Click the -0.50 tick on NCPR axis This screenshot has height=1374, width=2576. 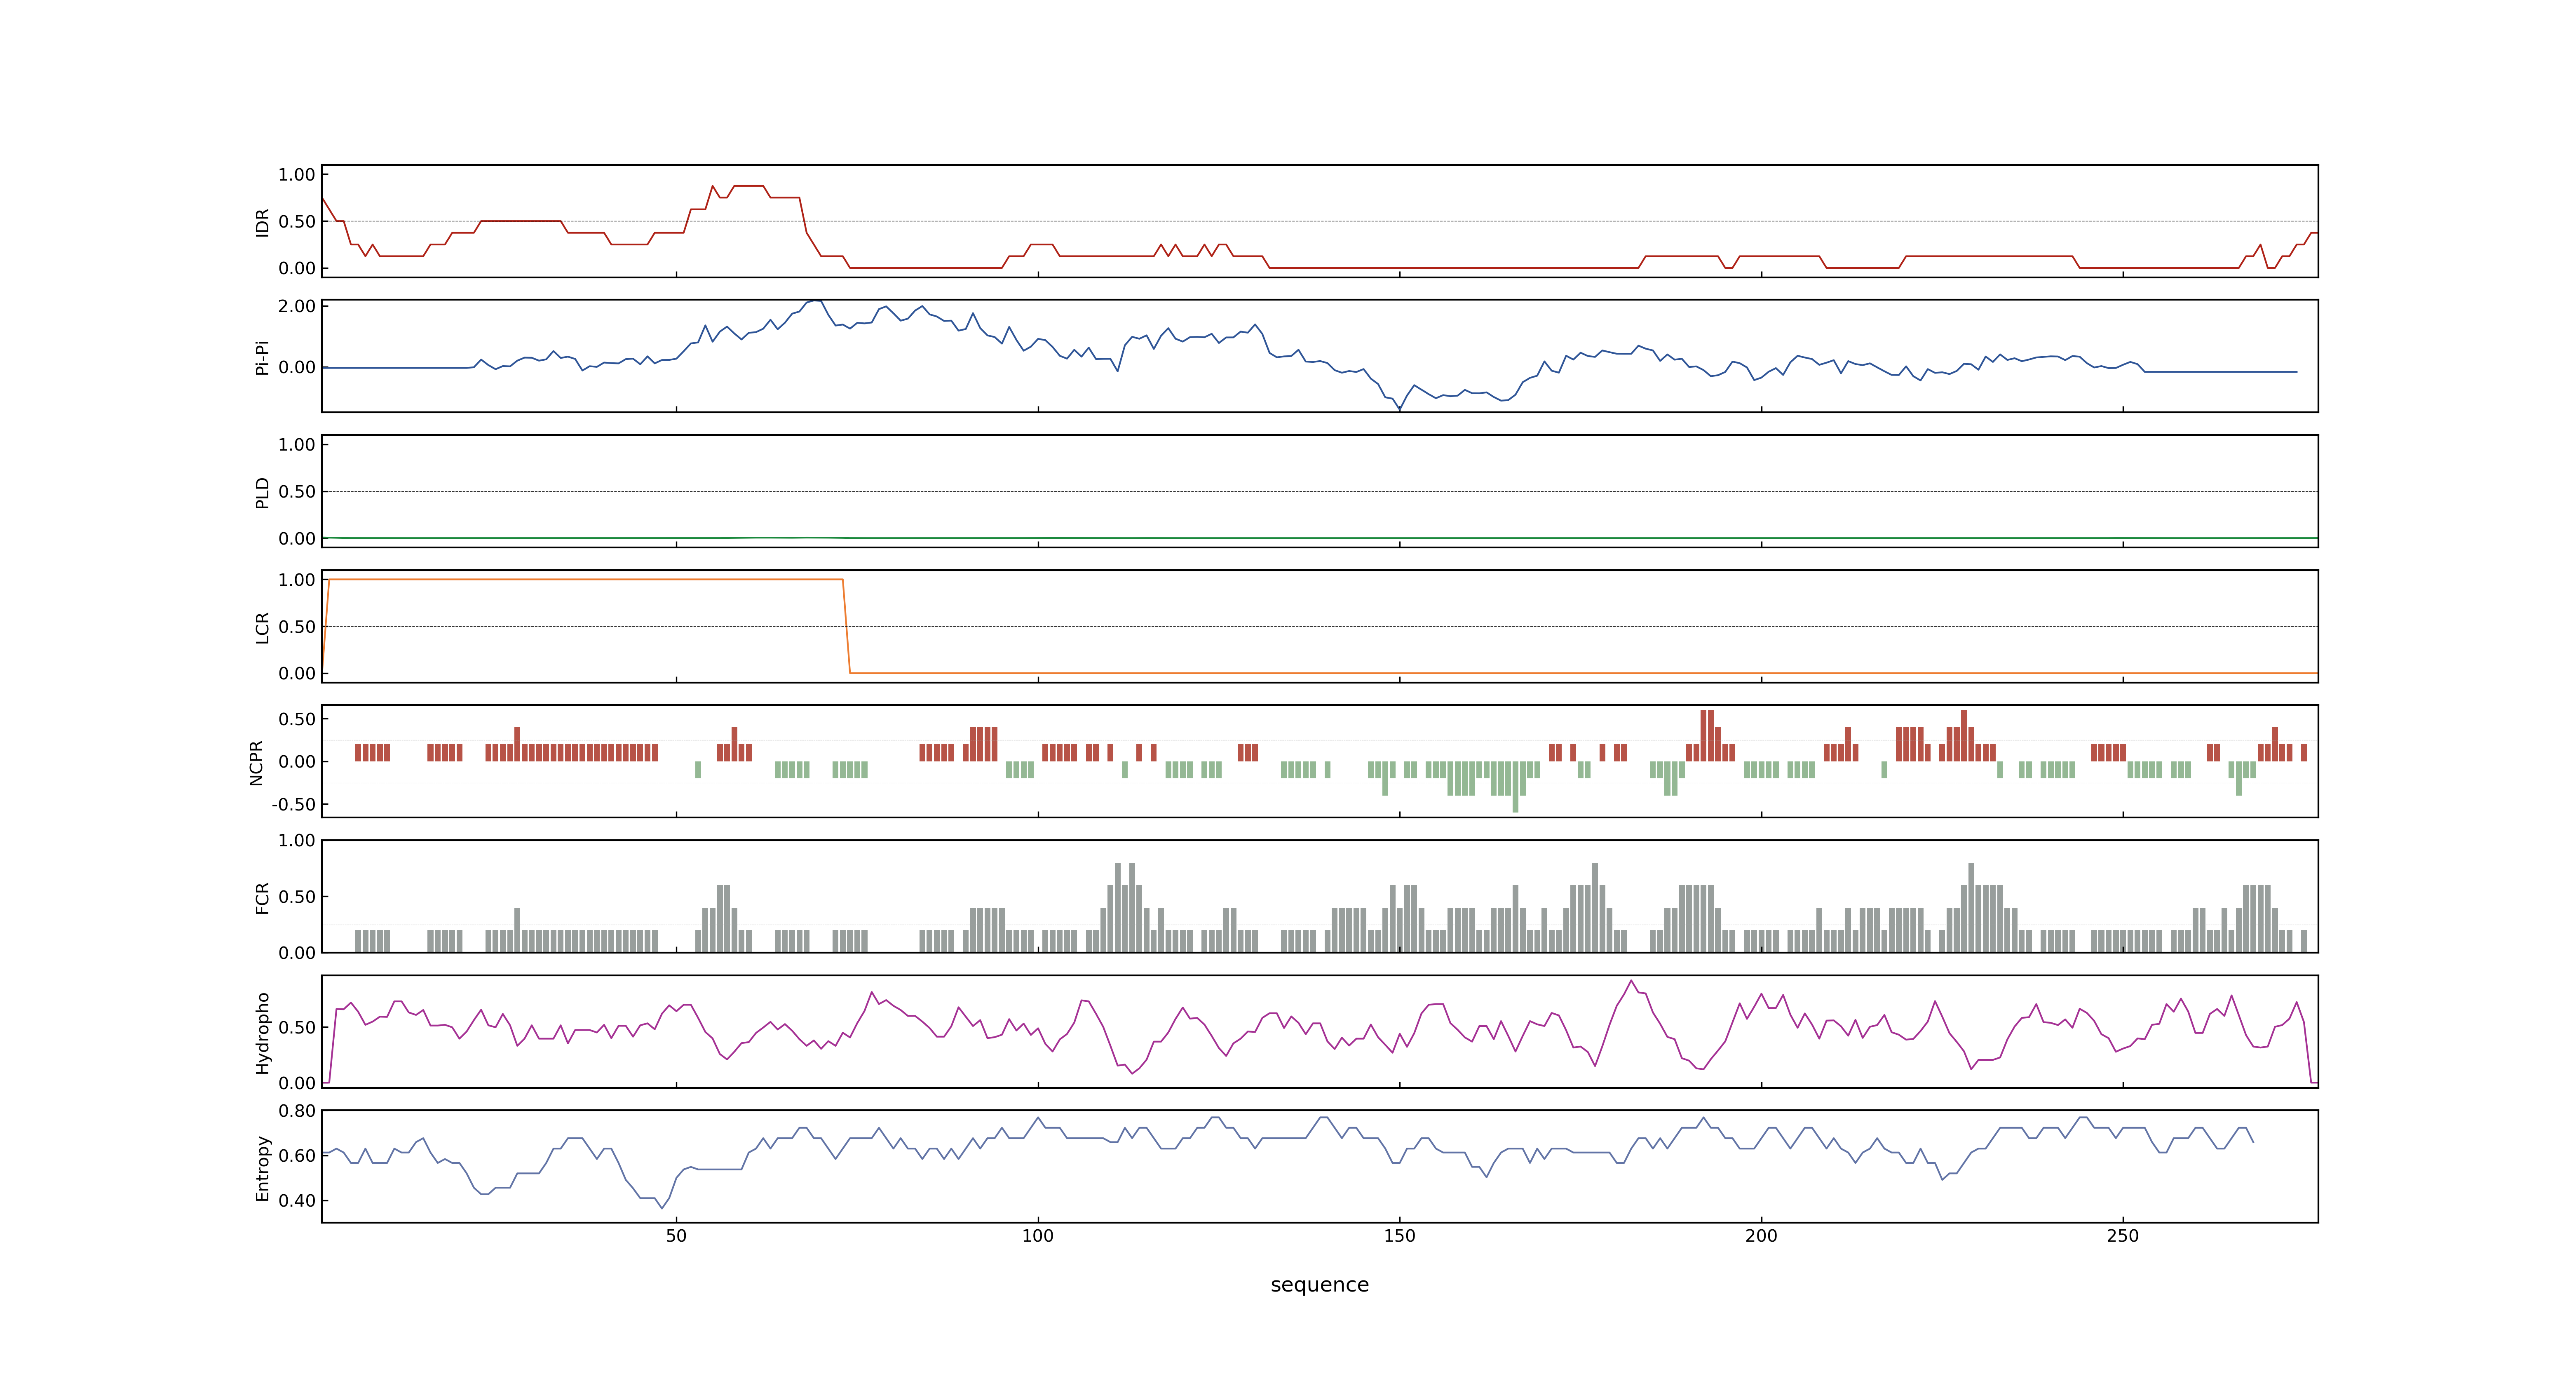294,805
